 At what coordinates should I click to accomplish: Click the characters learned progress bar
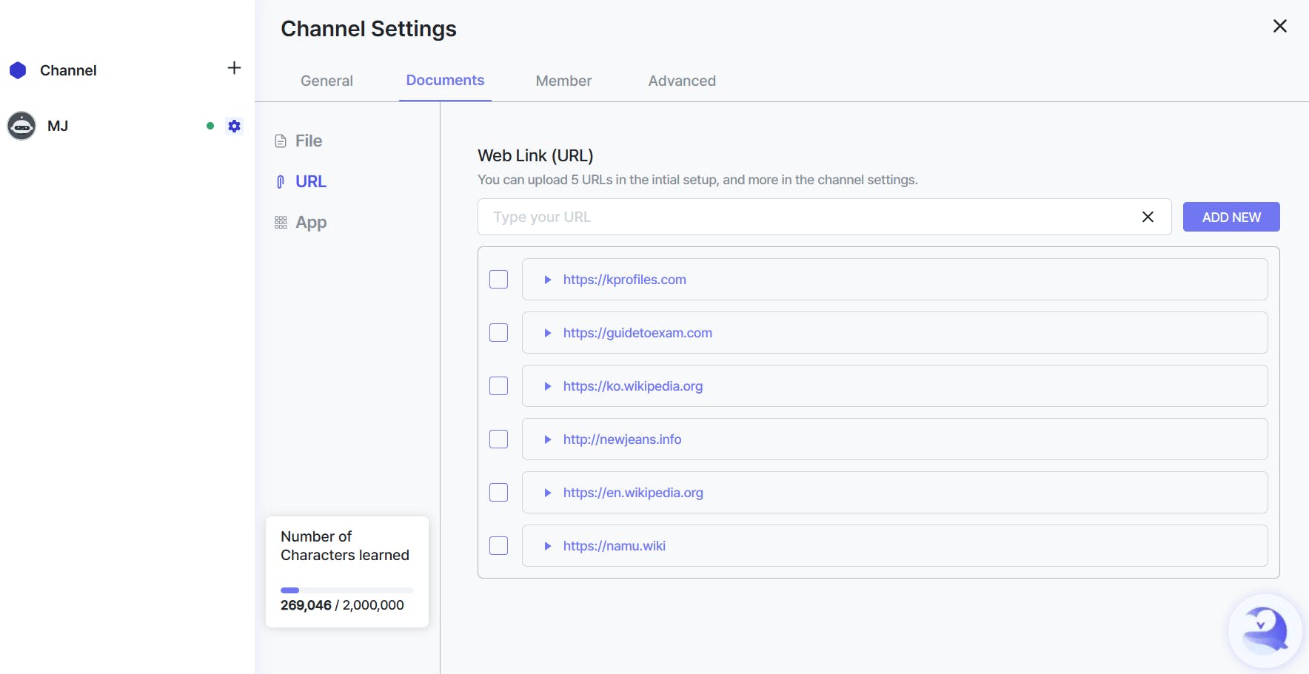tap(346, 590)
